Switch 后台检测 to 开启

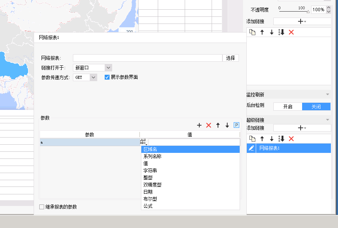tap(288, 107)
